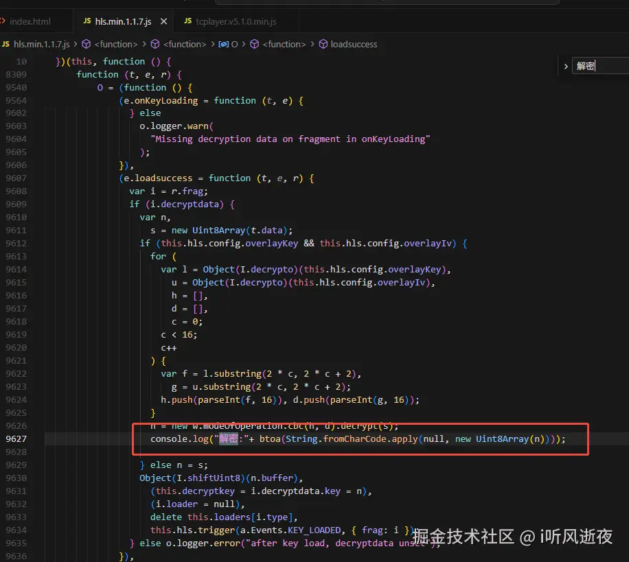Image resolution: width=629 pixels, height=562 pixels.
Task: Click the find input containing 解密
Action: [x=600, y=66]
